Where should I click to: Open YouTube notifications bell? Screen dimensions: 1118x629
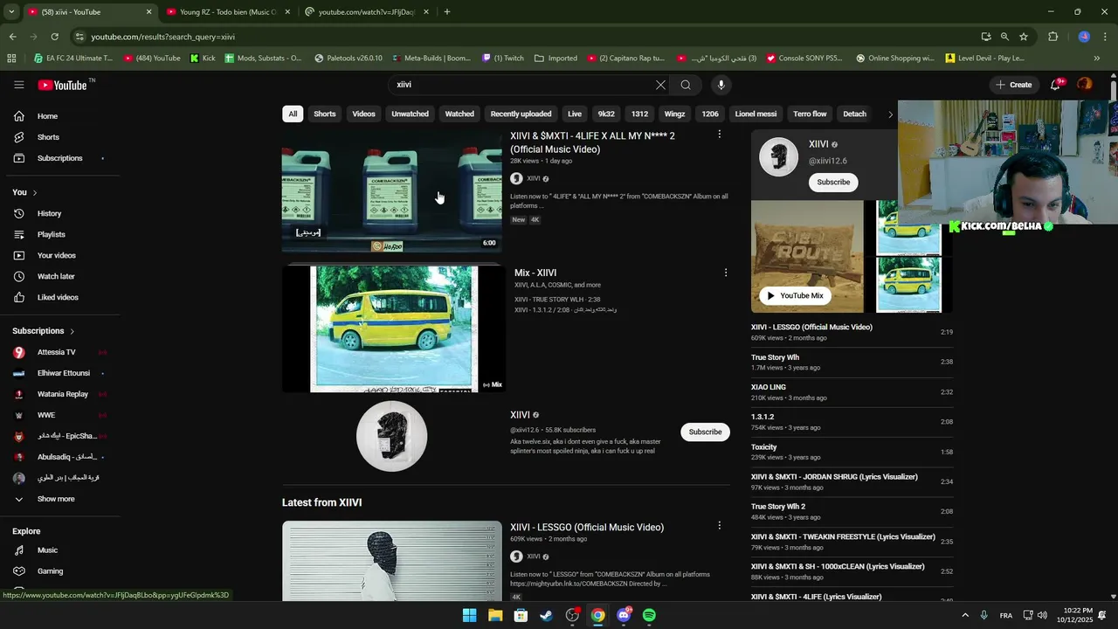[1056, 85]
